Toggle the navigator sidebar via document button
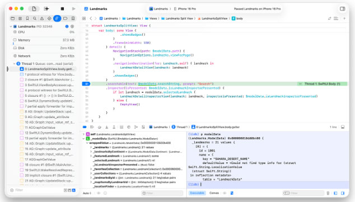 [x=34, y=8]
